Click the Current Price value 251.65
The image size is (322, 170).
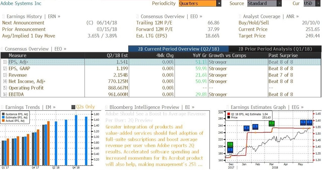click(x=313, y=29)
